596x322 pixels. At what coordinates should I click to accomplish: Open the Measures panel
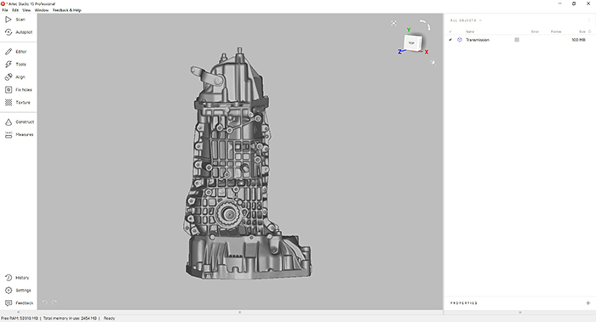pyautogui.click(x=19, y=134)
